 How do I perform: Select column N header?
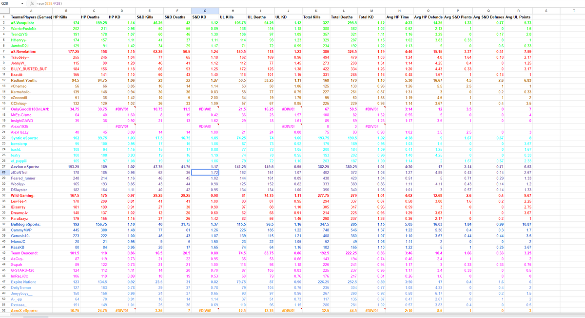pos(399,10)
